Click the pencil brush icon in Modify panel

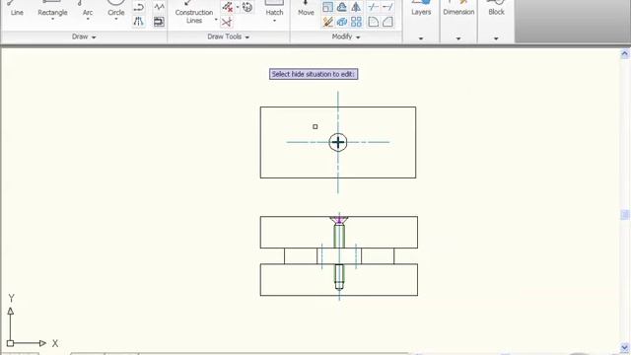[328, 22]
